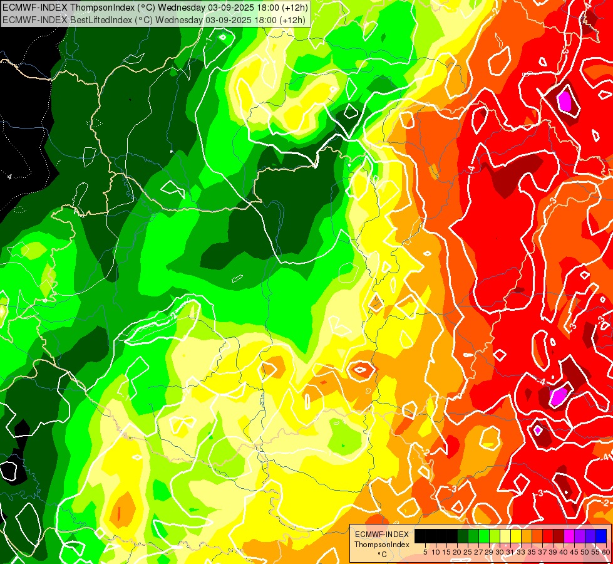
Task: Select the pure blue 55-60 legend swatch
Action: [601, 536]
